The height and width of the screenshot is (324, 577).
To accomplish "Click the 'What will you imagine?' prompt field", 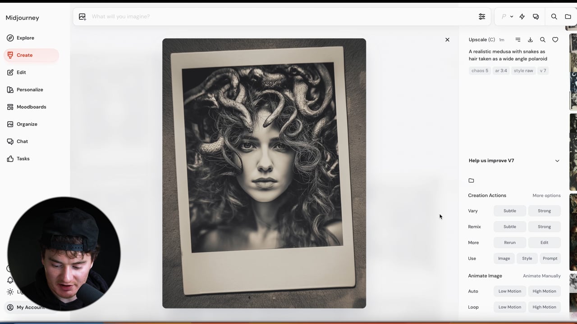I will pyautogui.click(x=282, y=17).
